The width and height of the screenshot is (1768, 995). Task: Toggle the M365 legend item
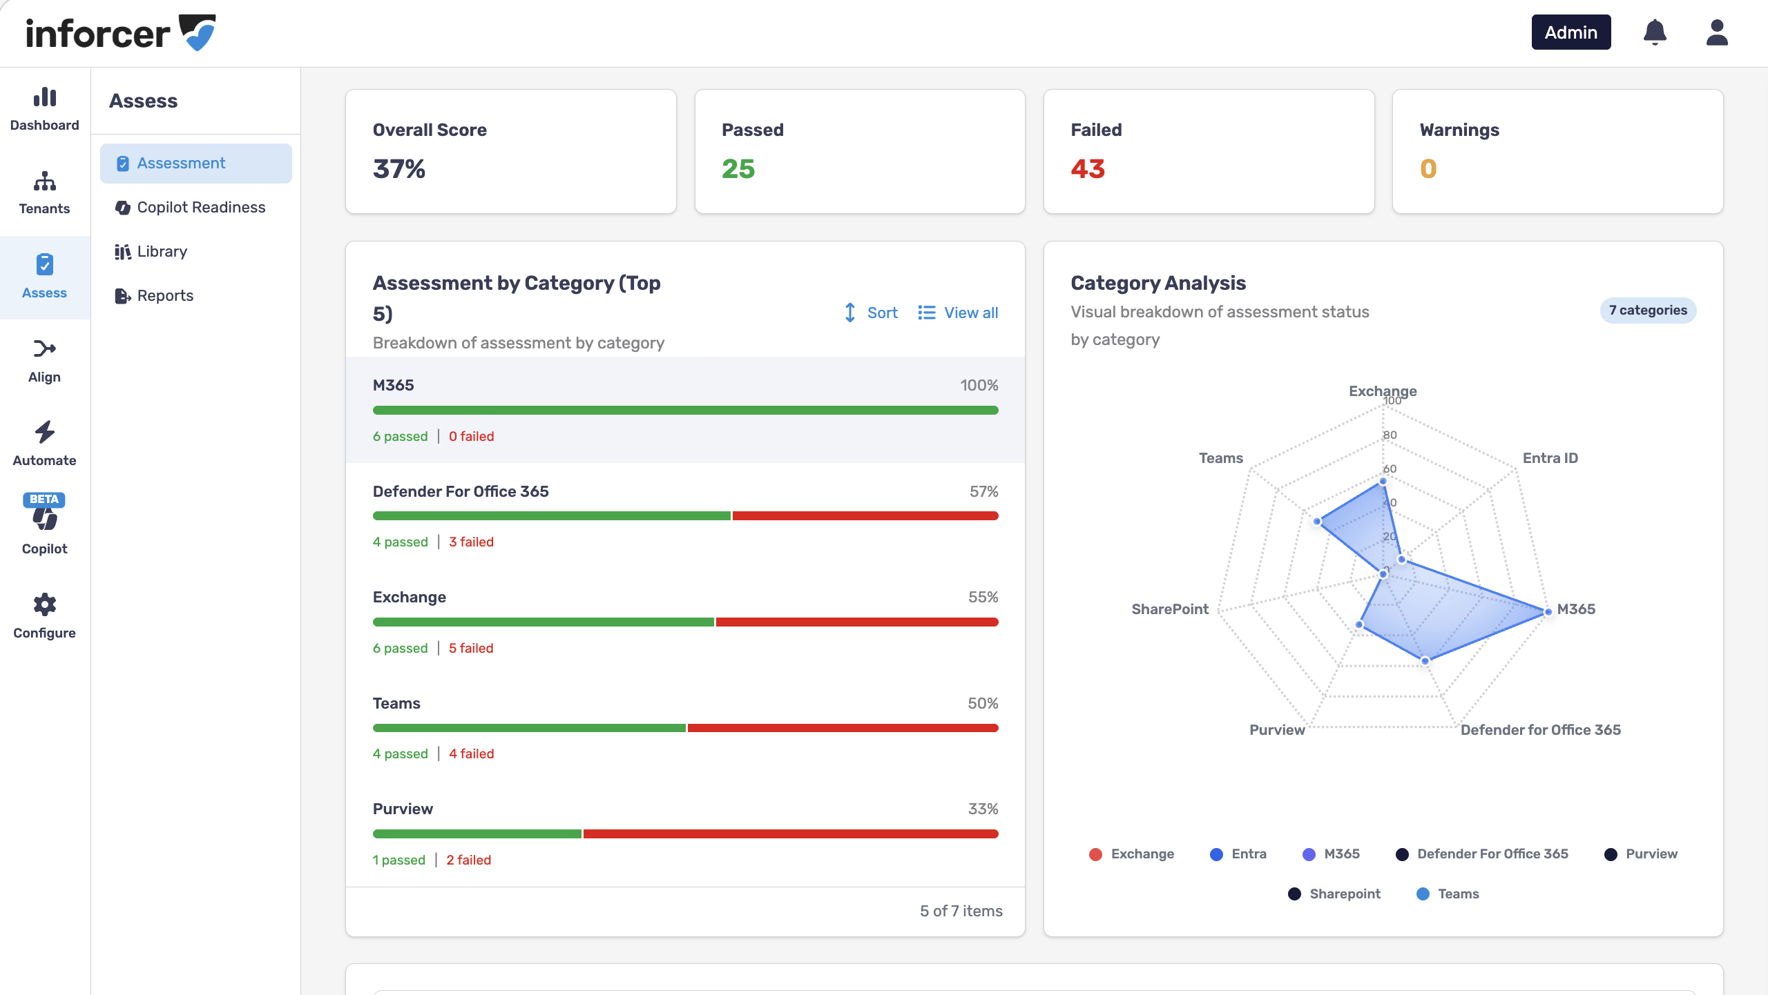1331,854
